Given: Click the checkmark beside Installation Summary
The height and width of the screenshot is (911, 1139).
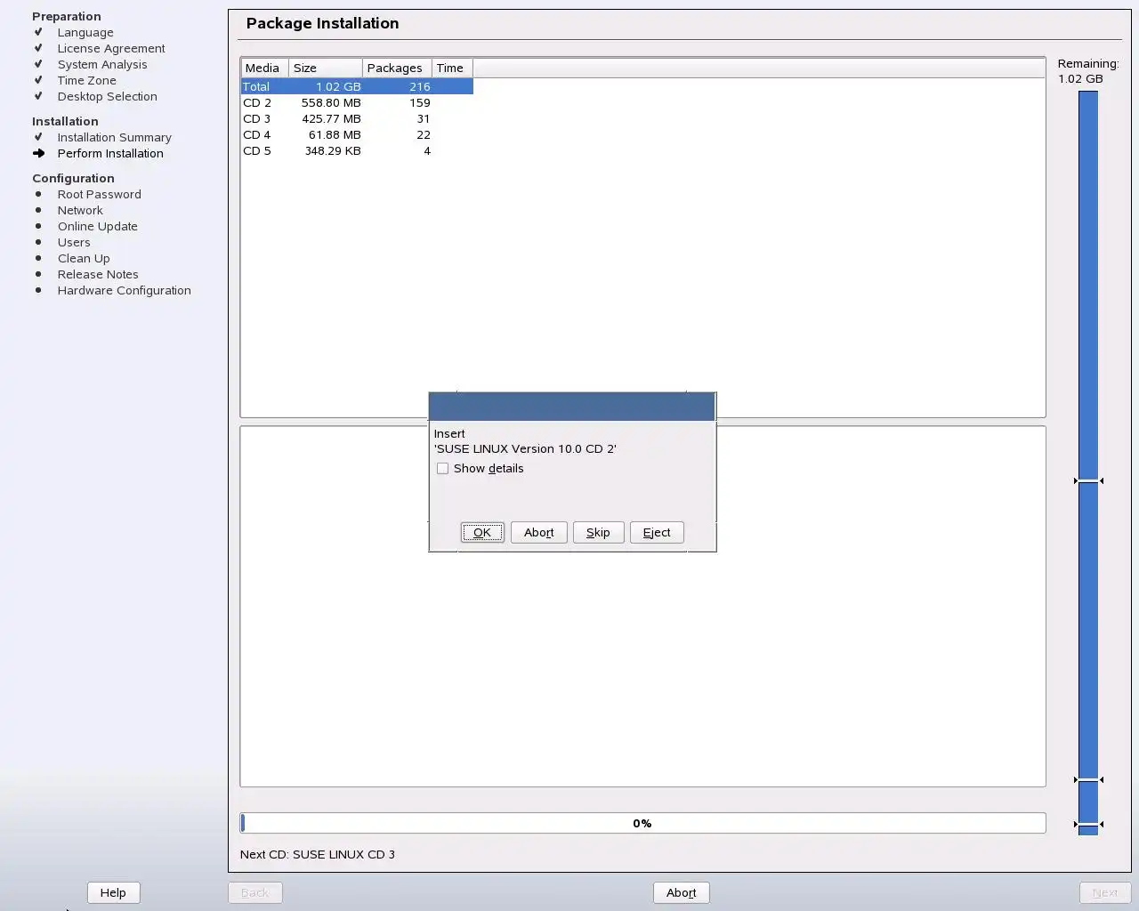Looking at the screenshot, I should (38, 137).
